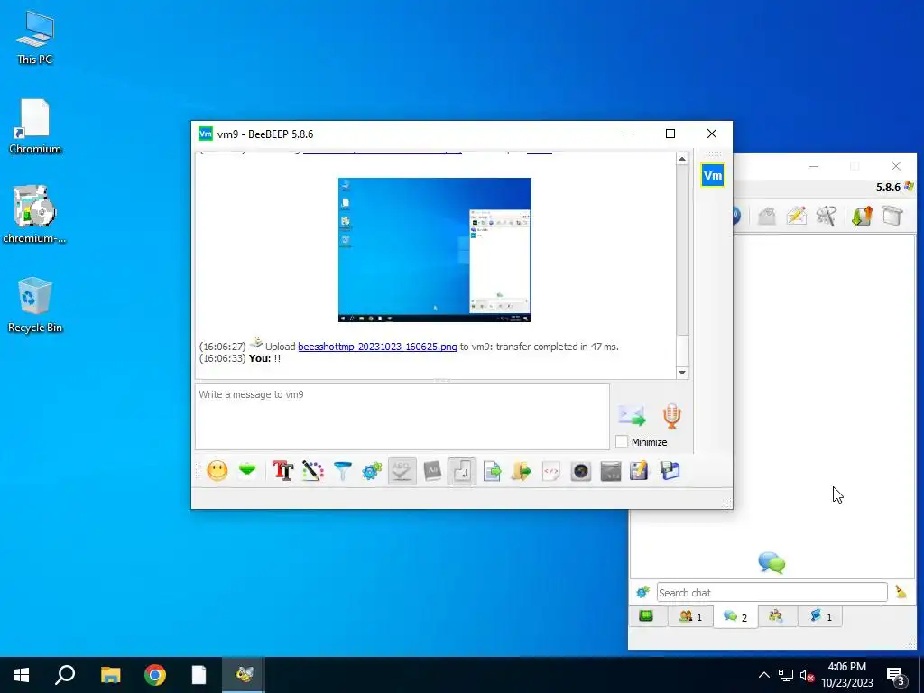Show hidden system tray icons
The height and width of the screenshot is (693, 924).
763,675
